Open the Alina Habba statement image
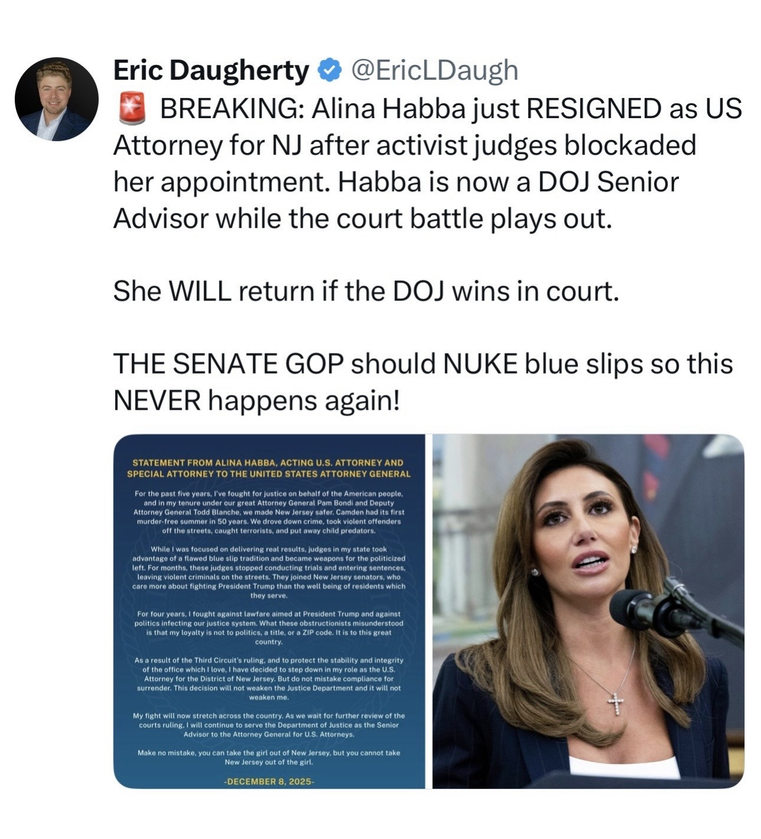761x839 pixels. coord(269,611)
